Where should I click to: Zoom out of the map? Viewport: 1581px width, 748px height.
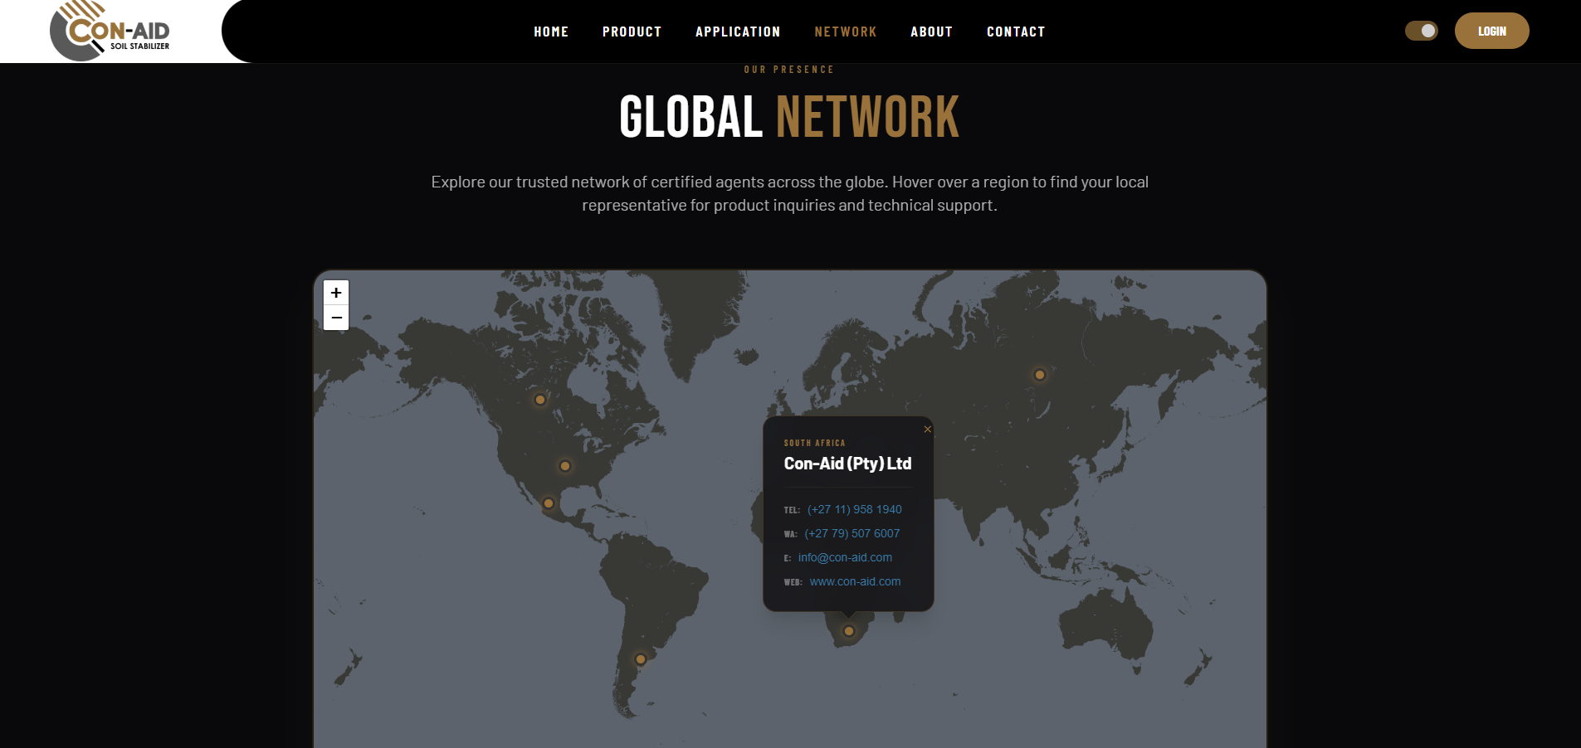point(336,318)
